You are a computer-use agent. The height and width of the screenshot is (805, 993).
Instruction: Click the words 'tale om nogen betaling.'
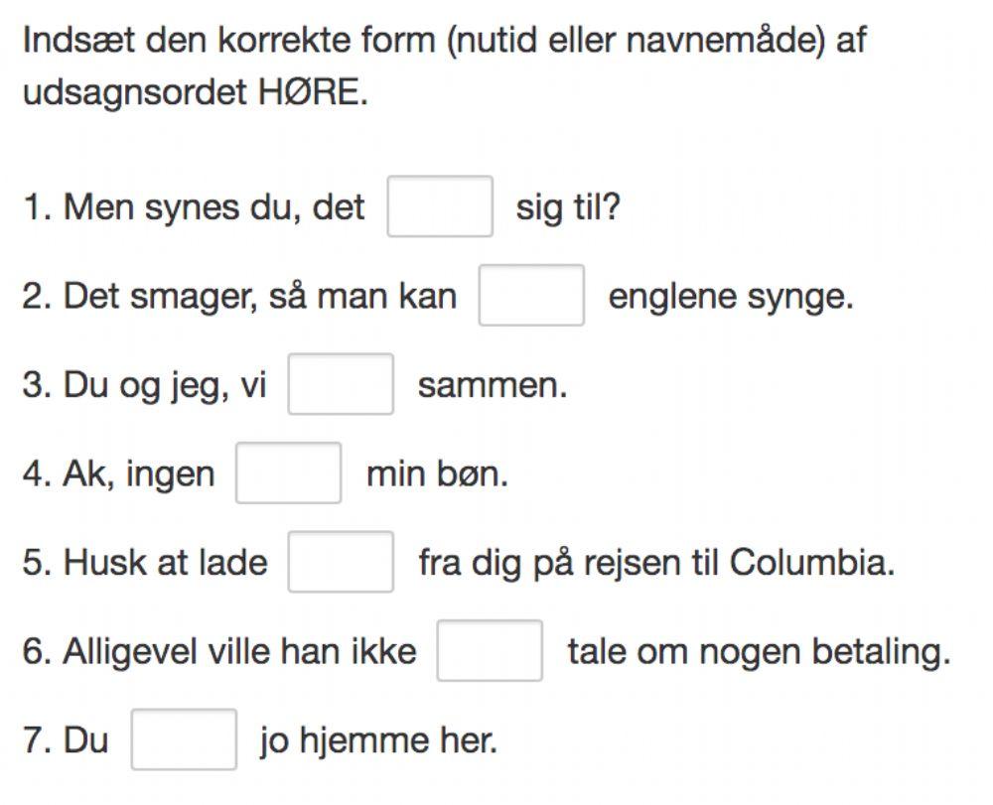pyautogui.click(x=759, y=653)
